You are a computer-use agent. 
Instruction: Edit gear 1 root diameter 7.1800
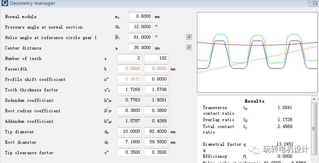point(130,142)
